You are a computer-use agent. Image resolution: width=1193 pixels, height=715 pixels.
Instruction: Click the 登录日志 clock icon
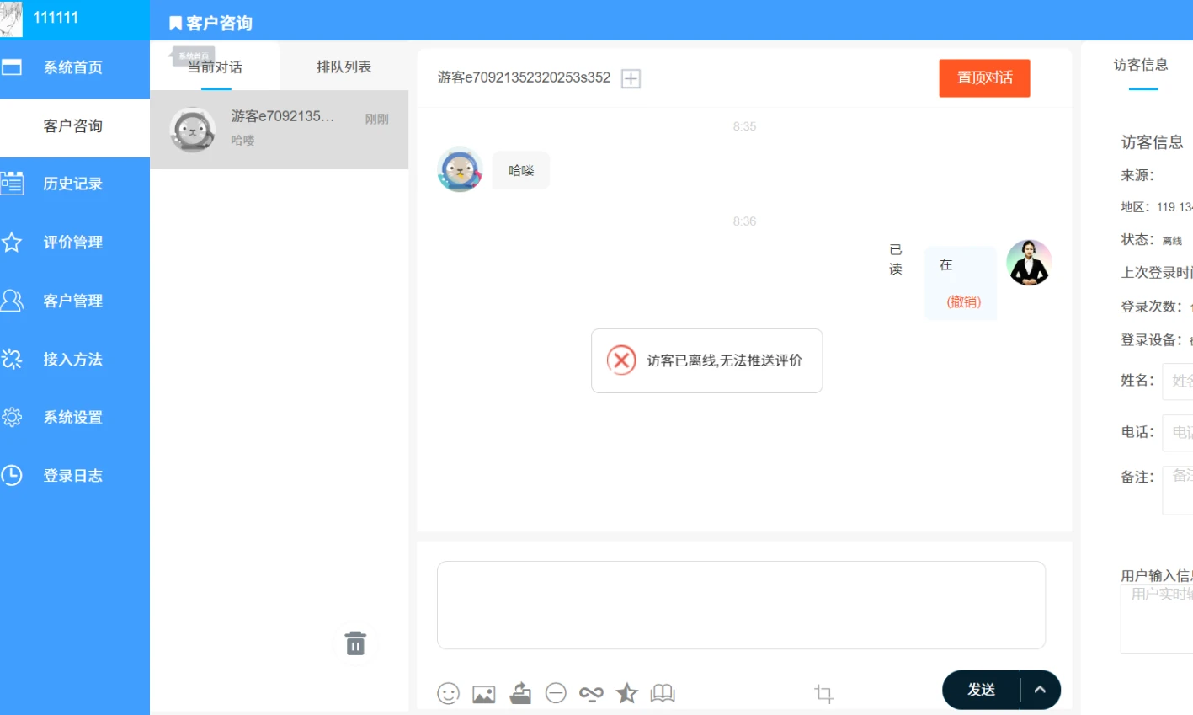coord(12,476)
